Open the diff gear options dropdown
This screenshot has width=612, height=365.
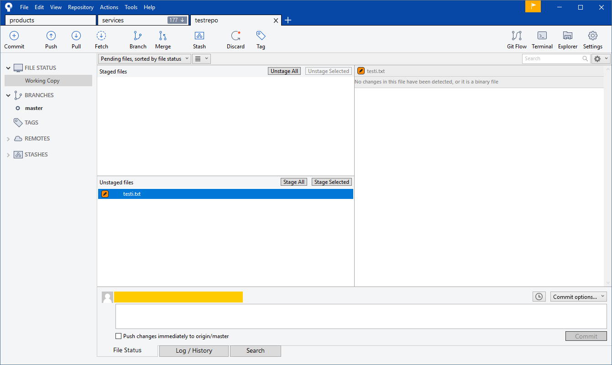601,58
